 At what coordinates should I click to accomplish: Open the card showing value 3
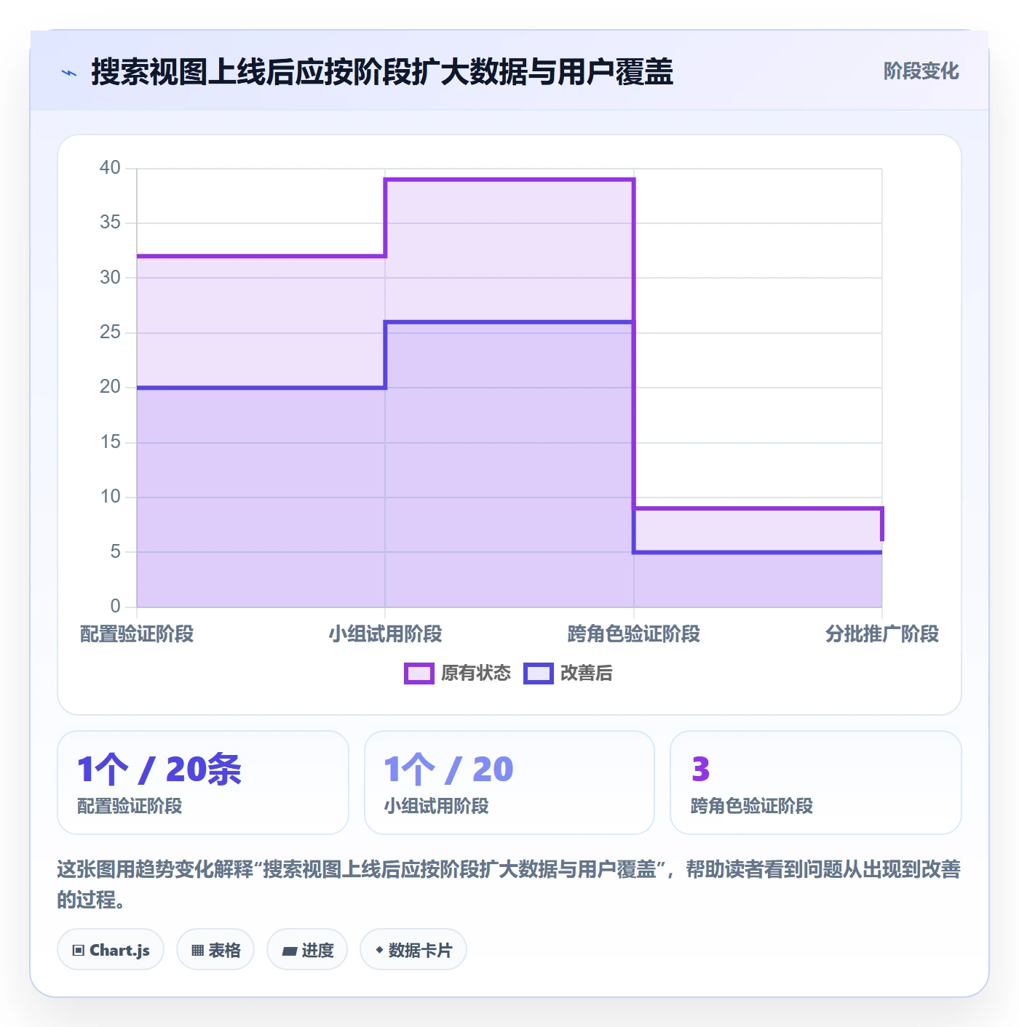click(816, 783)
